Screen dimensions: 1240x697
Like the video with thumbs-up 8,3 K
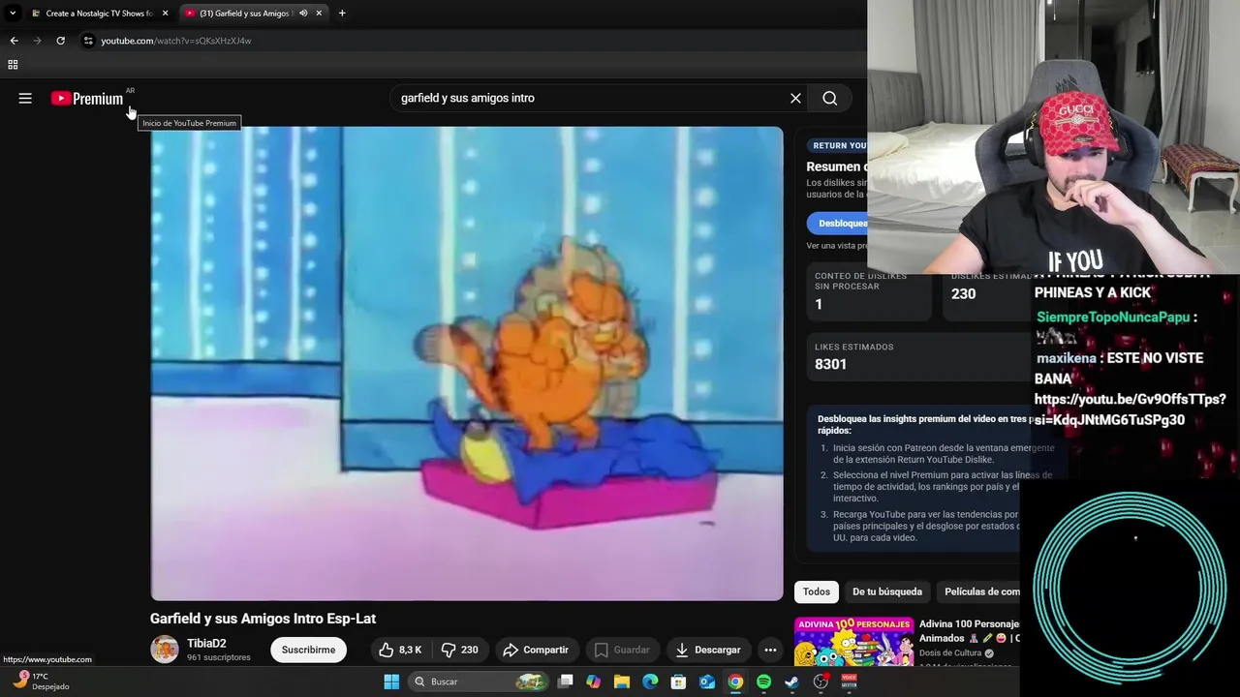[x=400, y=650]
